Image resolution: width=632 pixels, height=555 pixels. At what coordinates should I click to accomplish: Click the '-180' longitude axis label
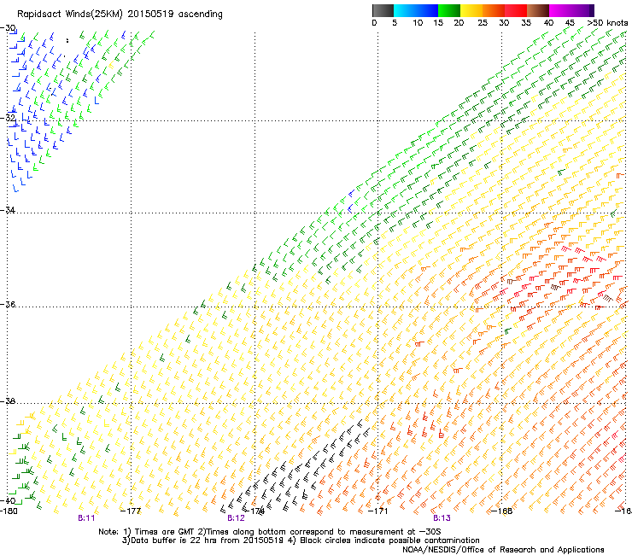click(x=9, y=511)
